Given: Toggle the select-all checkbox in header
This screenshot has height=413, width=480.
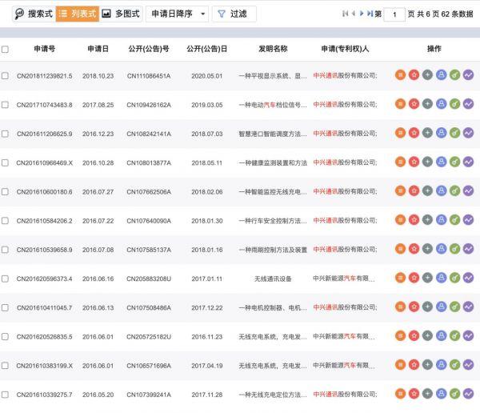Looking at the screenshot, I should click(x=5, y=49).
